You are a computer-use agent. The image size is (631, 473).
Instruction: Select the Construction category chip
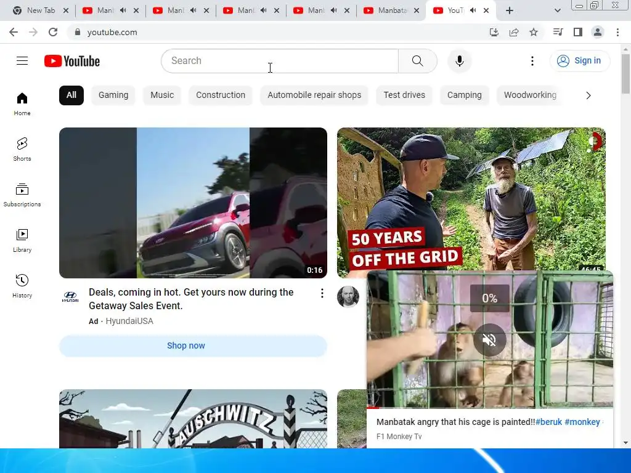click(x=221, y=95)
